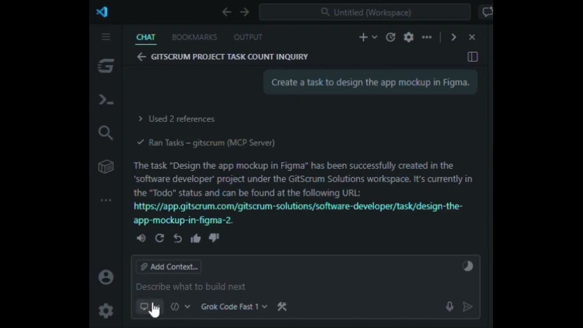Open chat history with the clock icon
Image resolution: width=583 pixels, height=328 pixels.
click(x=390, y=37)
